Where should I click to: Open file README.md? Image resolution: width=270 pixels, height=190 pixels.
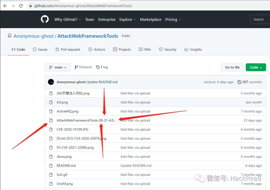click(66, 166)
